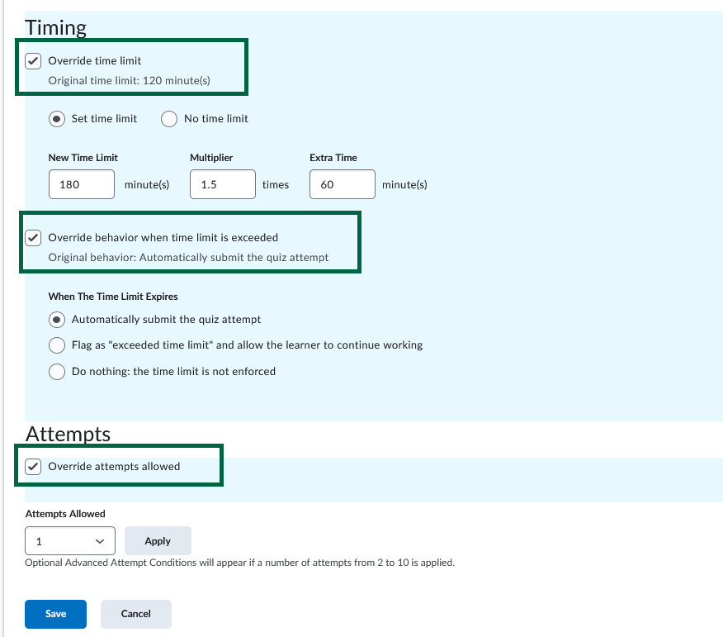This screenshot has width=723, height=637.
Task: Select the Extra Time field showing 60
Action: click(x=342, y=183)
